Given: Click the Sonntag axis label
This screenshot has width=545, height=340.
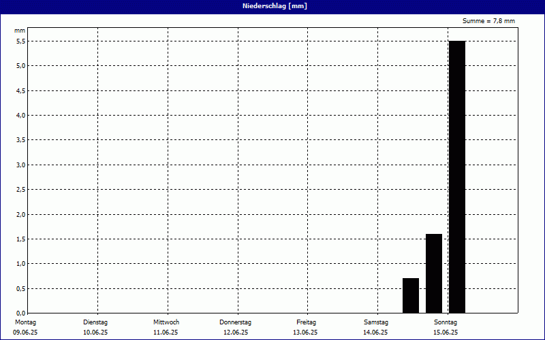Looking at the screenshot, I should tap(446, 322).
